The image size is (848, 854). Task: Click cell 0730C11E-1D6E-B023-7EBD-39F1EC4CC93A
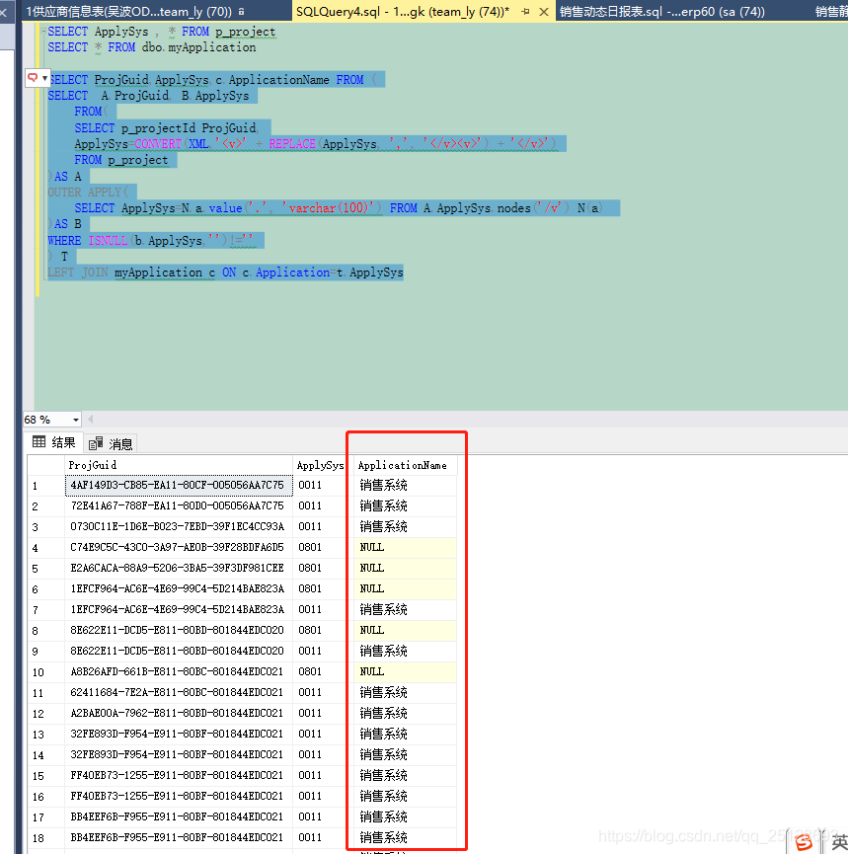pos(178,526)
